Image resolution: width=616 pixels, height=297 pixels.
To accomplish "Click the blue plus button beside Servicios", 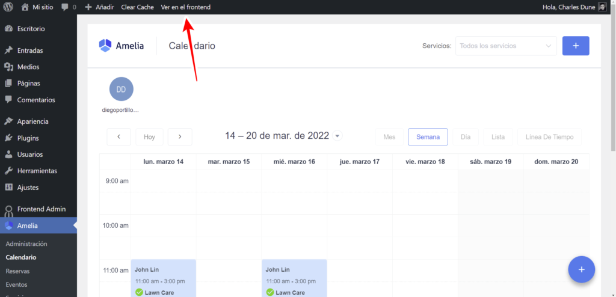I will pos(575,46).
